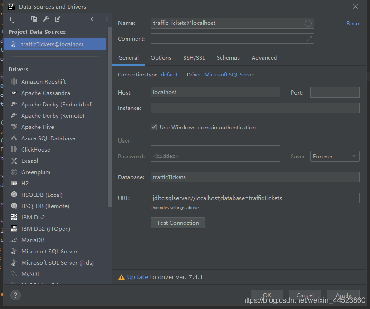Select the Amazon Redshift driver icon
Viewport: 370px width, 309px height.
click(x=14, y=81)
